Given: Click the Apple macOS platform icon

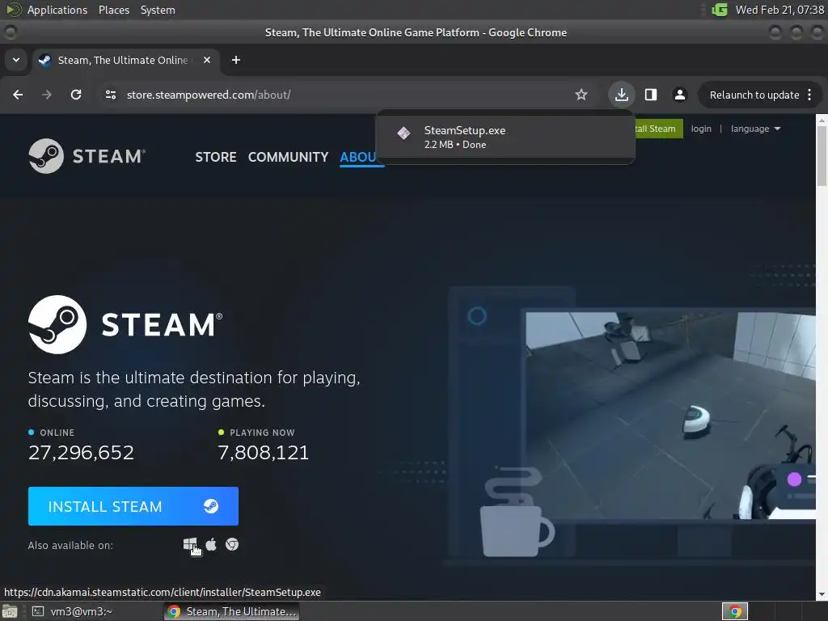Looking at the screenshot, I should [x=211, y=544].
